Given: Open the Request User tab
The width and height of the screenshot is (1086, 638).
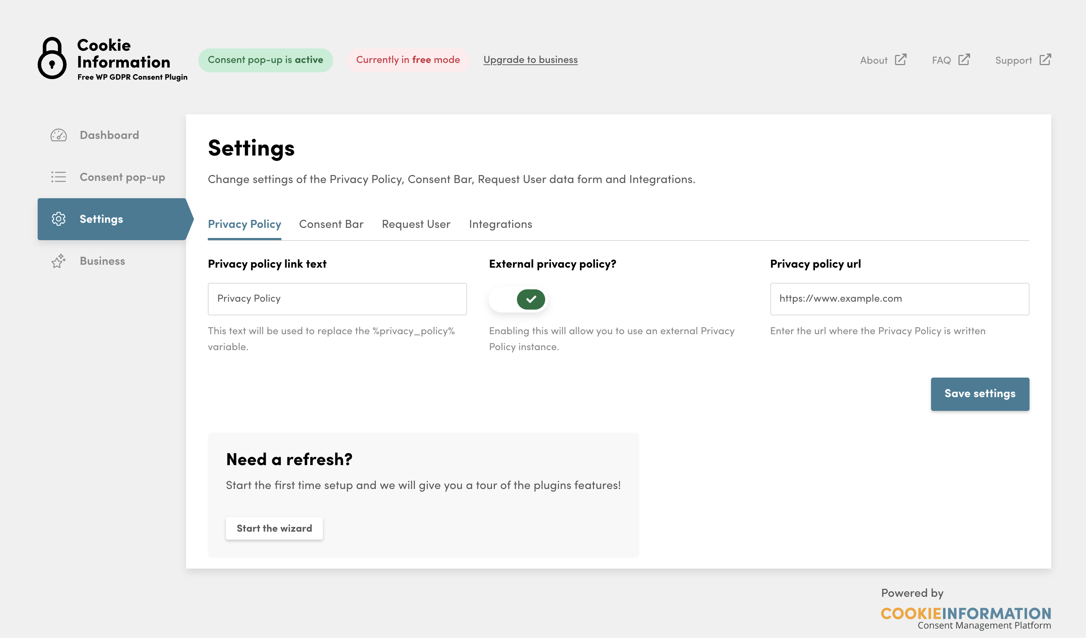Looking at the screenshot, I should tap(416, 224).
